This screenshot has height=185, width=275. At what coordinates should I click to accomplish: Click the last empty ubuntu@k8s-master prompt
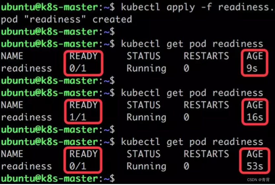tap(58, 178)
